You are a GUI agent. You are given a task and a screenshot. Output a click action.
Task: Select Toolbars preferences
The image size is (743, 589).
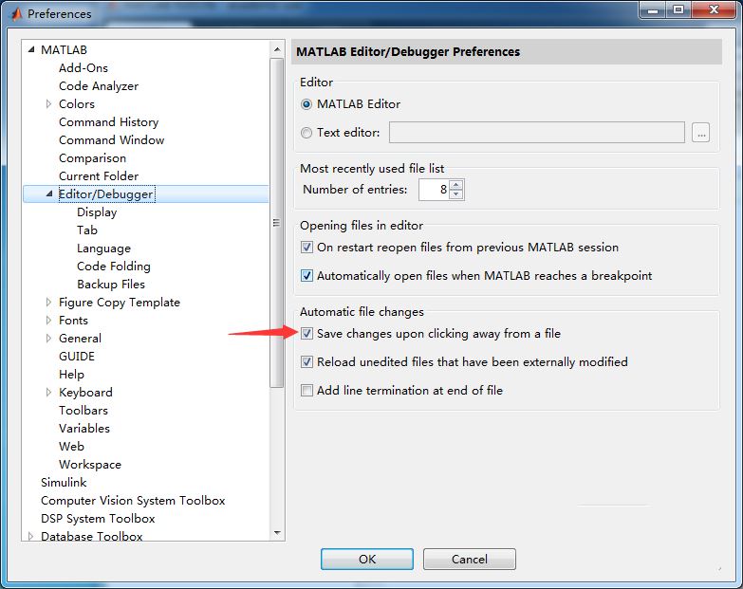coord(84,410)
